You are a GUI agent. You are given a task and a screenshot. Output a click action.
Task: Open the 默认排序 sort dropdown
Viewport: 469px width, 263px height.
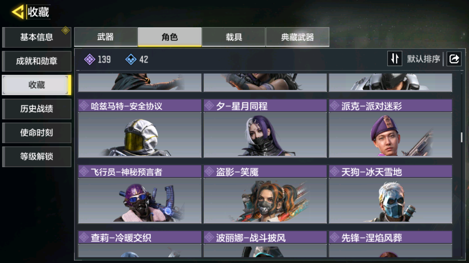click(x=424, y=59)
